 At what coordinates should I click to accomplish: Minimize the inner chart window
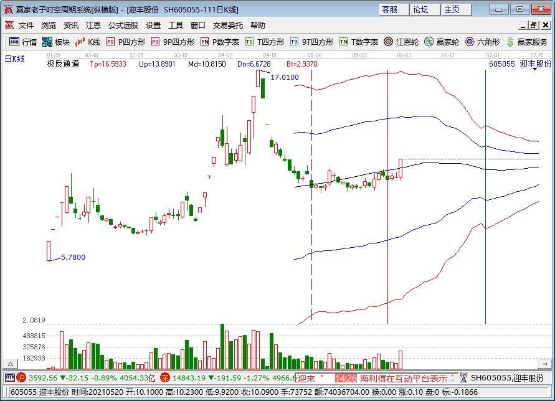[523, 25]
